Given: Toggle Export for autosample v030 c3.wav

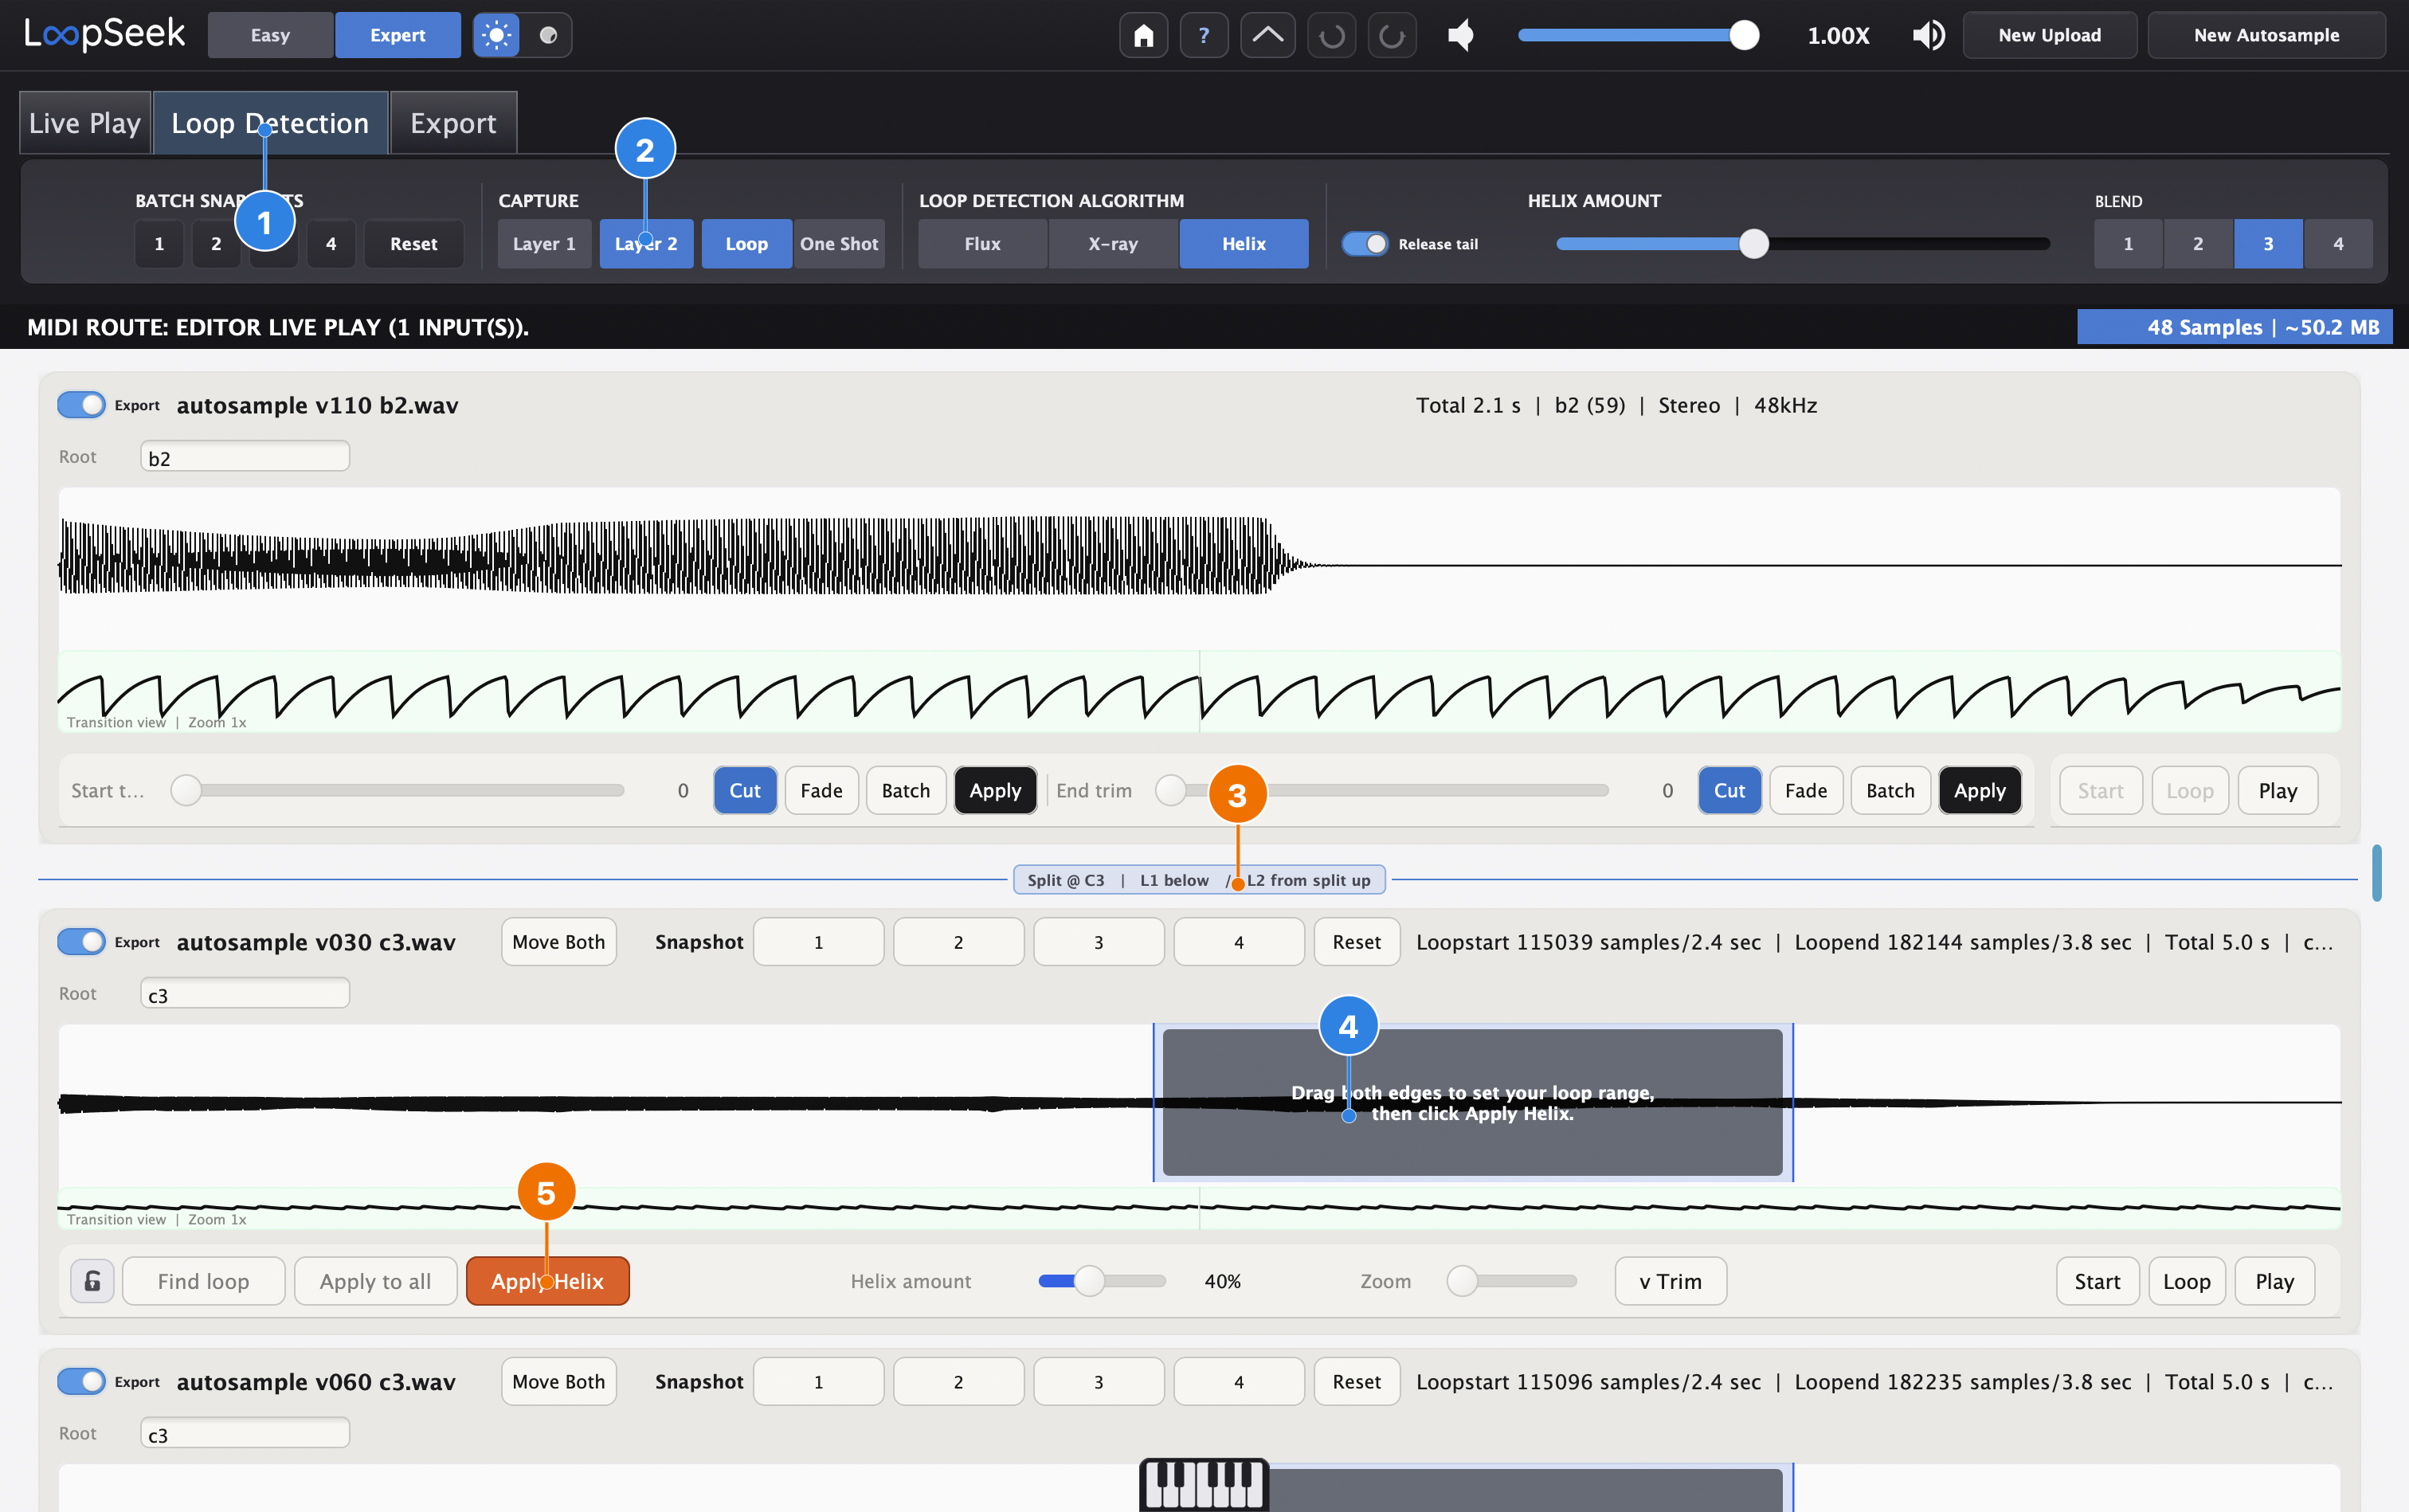Looking at the screenshot, I should (x=81, y=942).
